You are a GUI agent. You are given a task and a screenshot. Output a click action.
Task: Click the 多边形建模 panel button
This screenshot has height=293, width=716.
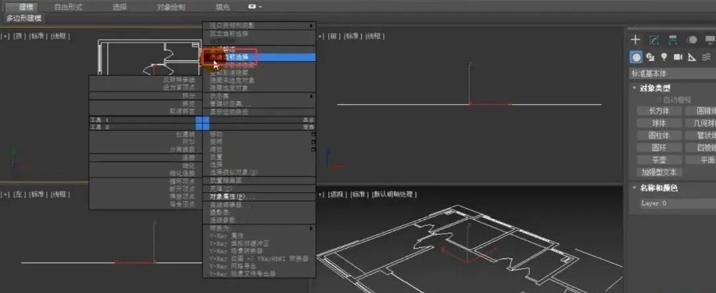coord(24,19)
